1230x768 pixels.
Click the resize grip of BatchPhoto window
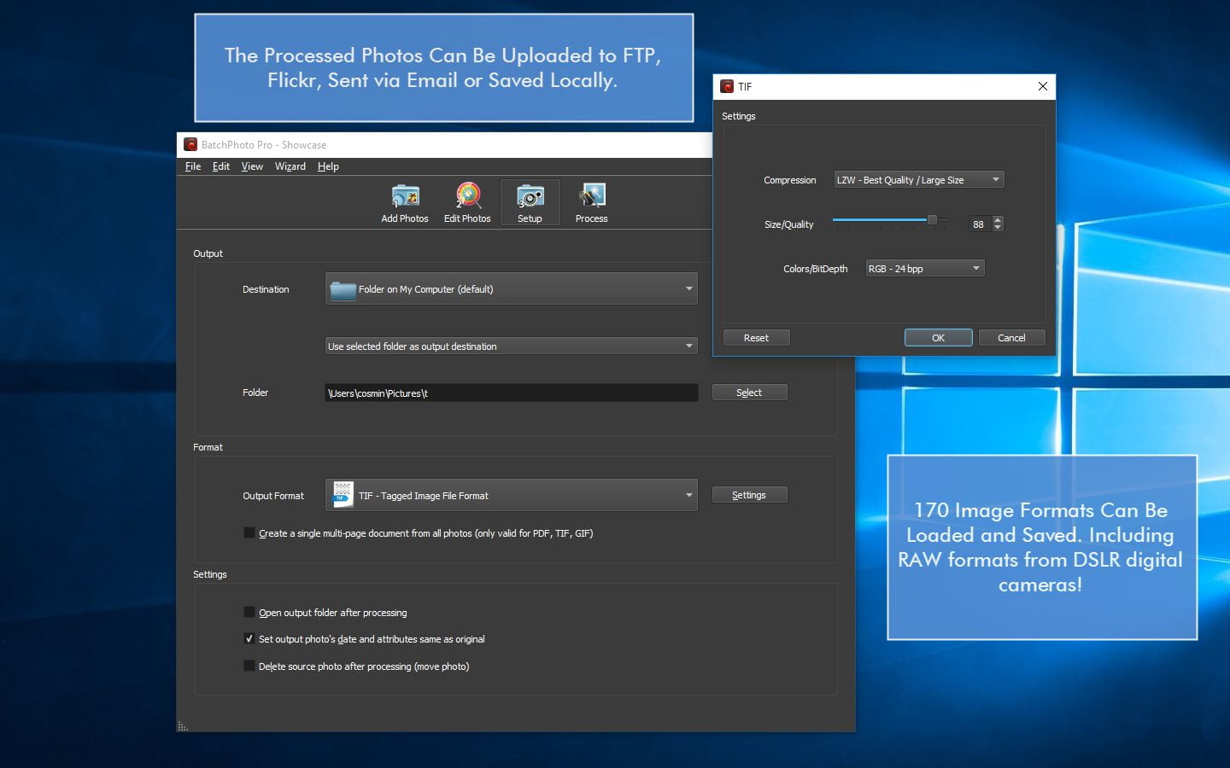pos(183,726)
